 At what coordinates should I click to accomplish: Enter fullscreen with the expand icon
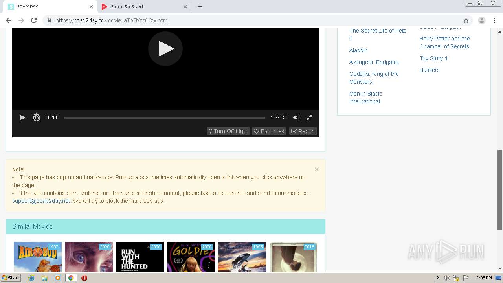(309, 118)
